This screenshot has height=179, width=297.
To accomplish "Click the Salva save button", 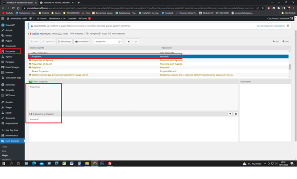I will (34, 41).
